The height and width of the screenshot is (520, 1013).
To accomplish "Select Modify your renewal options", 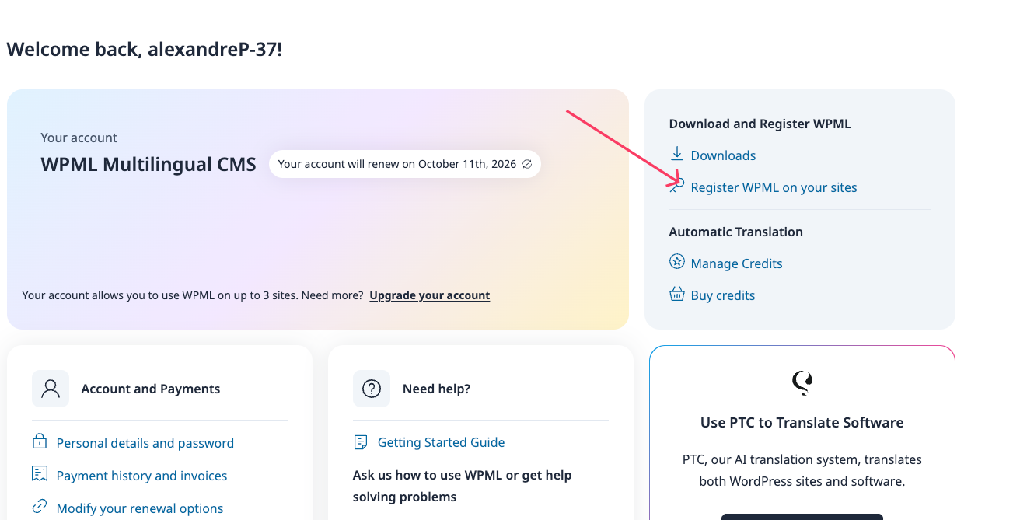I will (140, 508).
